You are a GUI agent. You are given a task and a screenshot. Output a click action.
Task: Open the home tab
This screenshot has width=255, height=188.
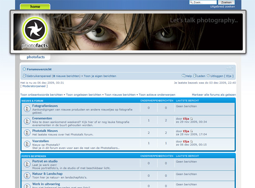pos(35,7)
